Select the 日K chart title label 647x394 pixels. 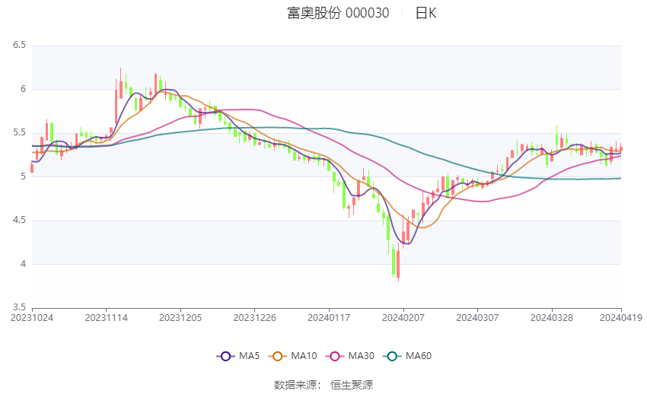[x=425, y=13]
